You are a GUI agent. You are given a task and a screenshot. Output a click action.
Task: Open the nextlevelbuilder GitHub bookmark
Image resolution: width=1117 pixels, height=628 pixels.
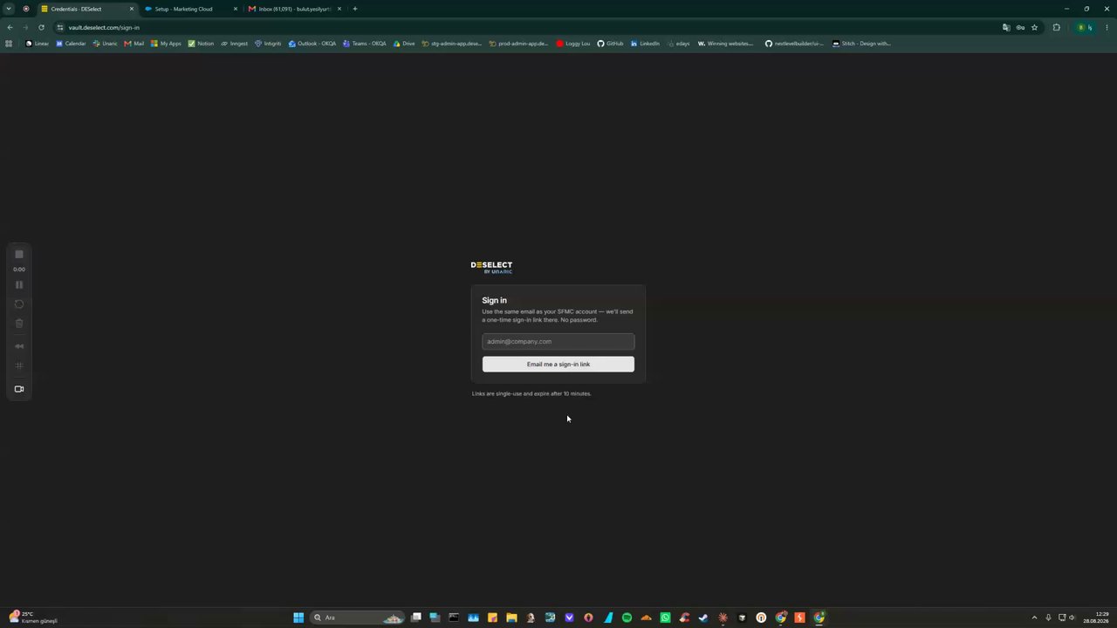(794, 44)
